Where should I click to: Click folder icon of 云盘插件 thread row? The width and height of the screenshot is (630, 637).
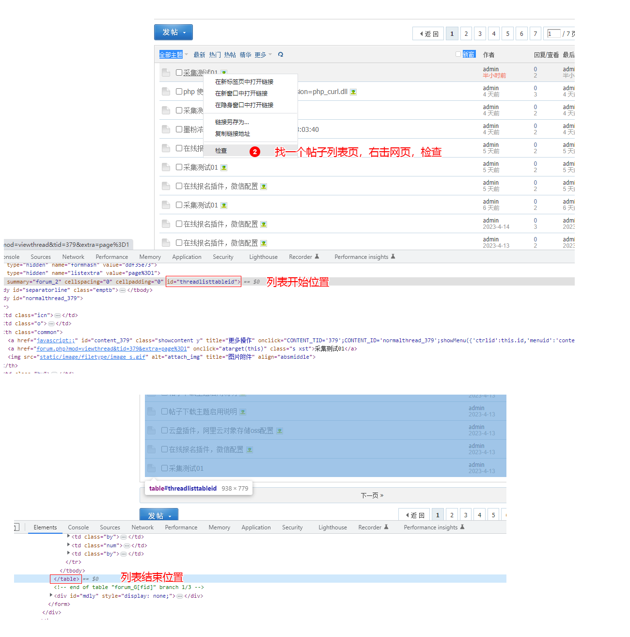pyautogui.click(x=151, y=430)
